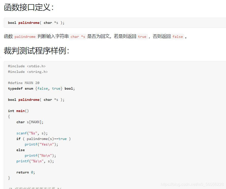Click the text '判断输入字符串' in the description
Image resolution: width=226 pixels, height=189 pixels.
53,36
